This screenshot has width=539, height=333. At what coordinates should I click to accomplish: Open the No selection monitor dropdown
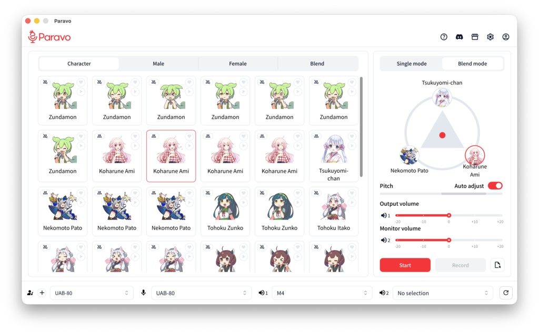click(443, 293)
